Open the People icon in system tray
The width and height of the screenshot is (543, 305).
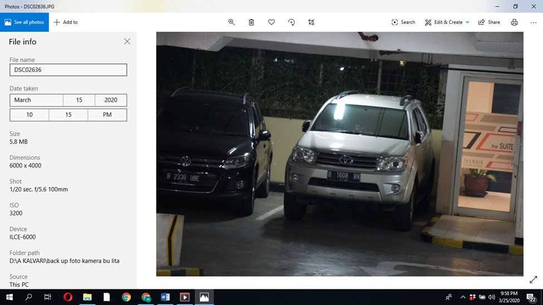[x=449, y=297]
